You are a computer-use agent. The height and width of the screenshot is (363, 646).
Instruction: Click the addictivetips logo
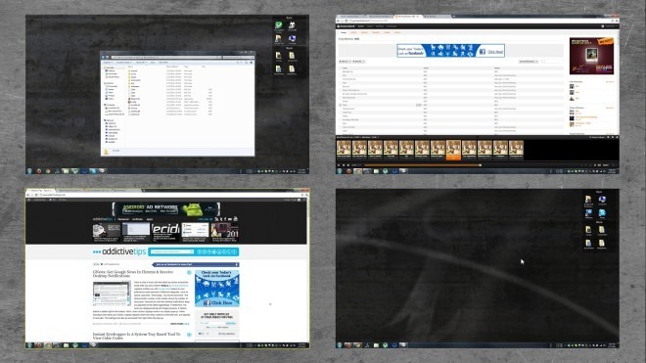pyautogui.click(x=119, y=251)
